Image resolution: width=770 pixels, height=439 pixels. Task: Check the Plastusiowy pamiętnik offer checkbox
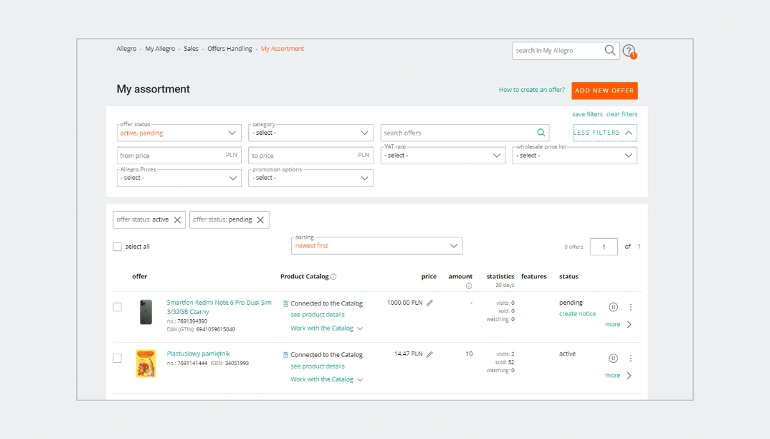pyautogui.click(x=117, y=358)
